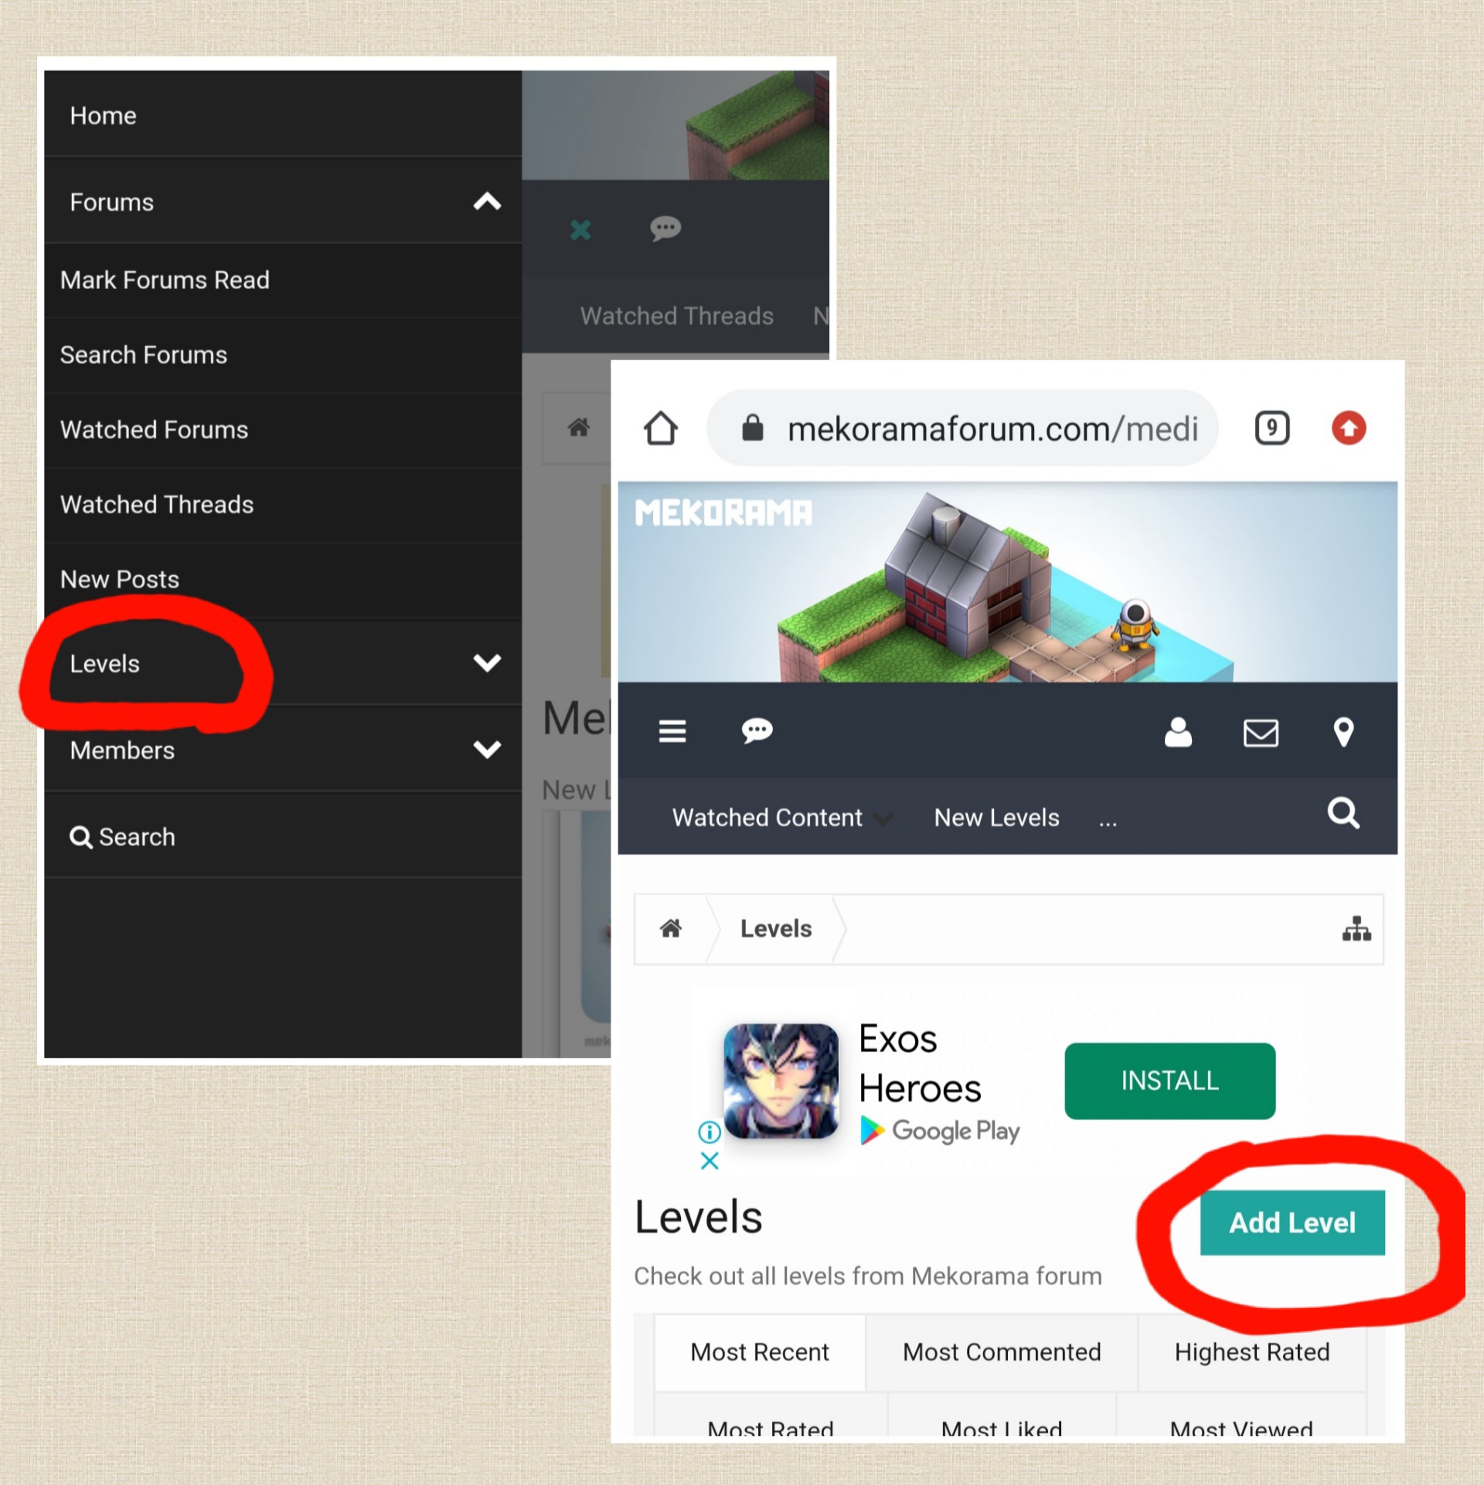Click Search with magnifier in side menu

(x=123, y=836)
